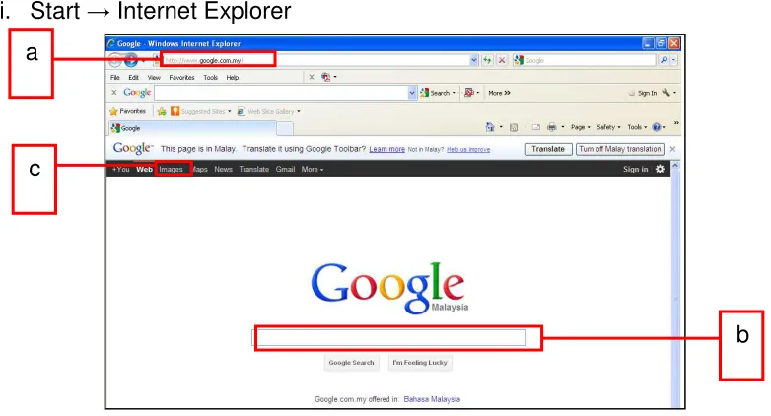771x416 pixels.
Task: Click the Google logo on toolbar
Action: click(x=137, y=92)
